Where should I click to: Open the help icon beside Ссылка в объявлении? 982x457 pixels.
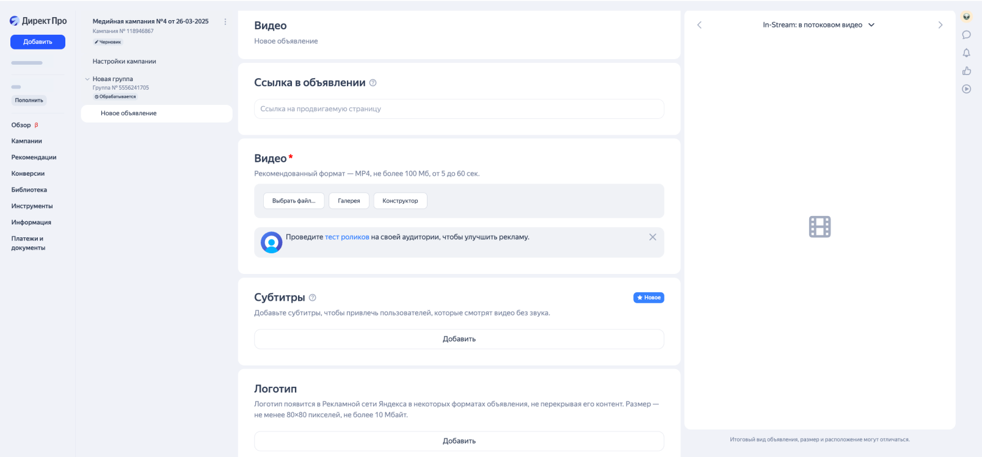[373, 83]
